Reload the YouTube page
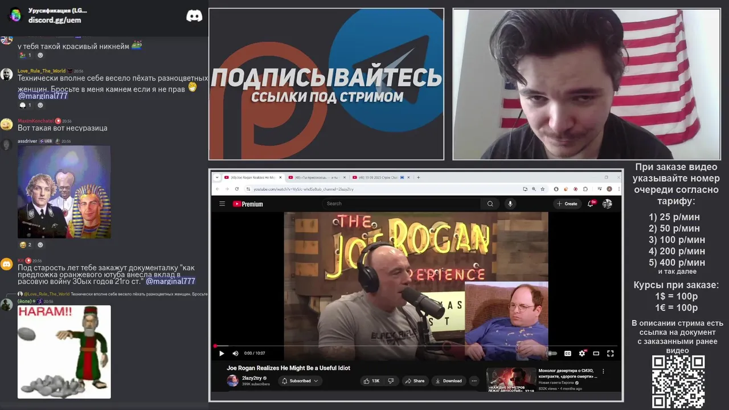 click(x=236, y=189)
